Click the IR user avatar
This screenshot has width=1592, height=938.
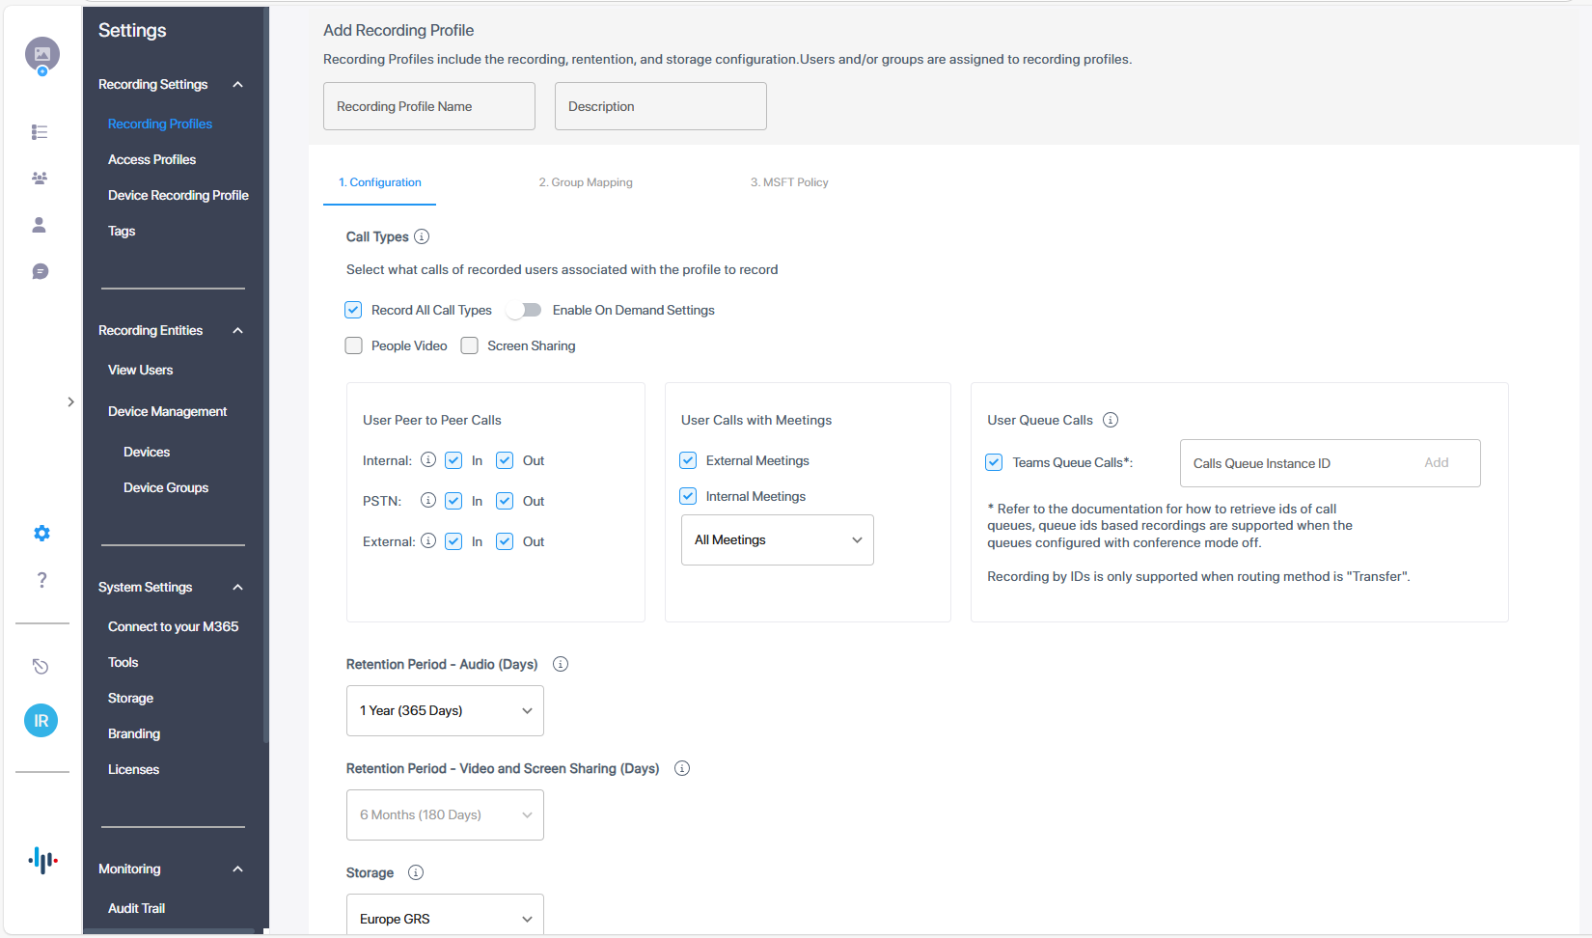[41, 721]
